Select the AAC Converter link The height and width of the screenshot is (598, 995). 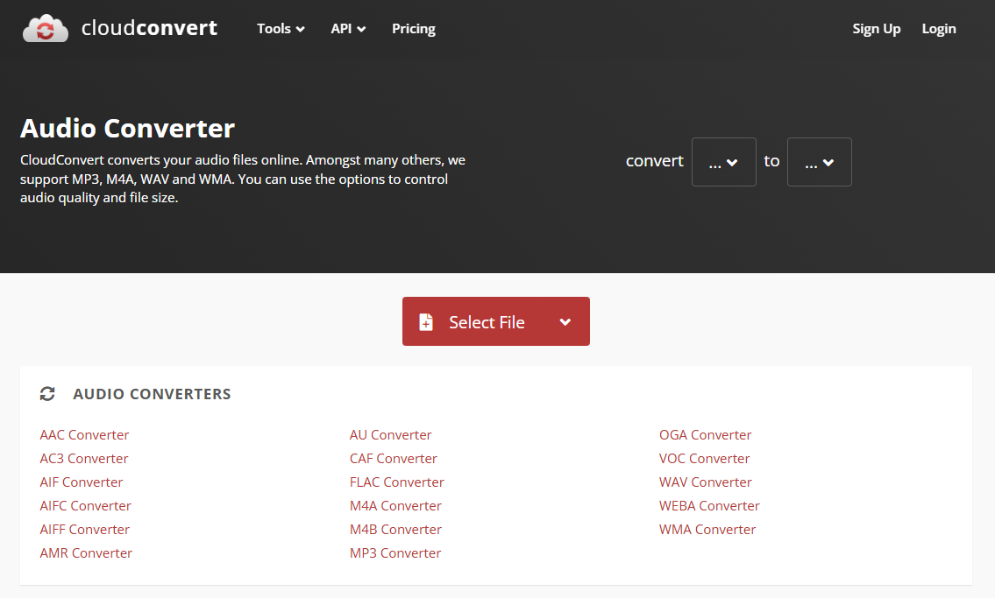84,435
